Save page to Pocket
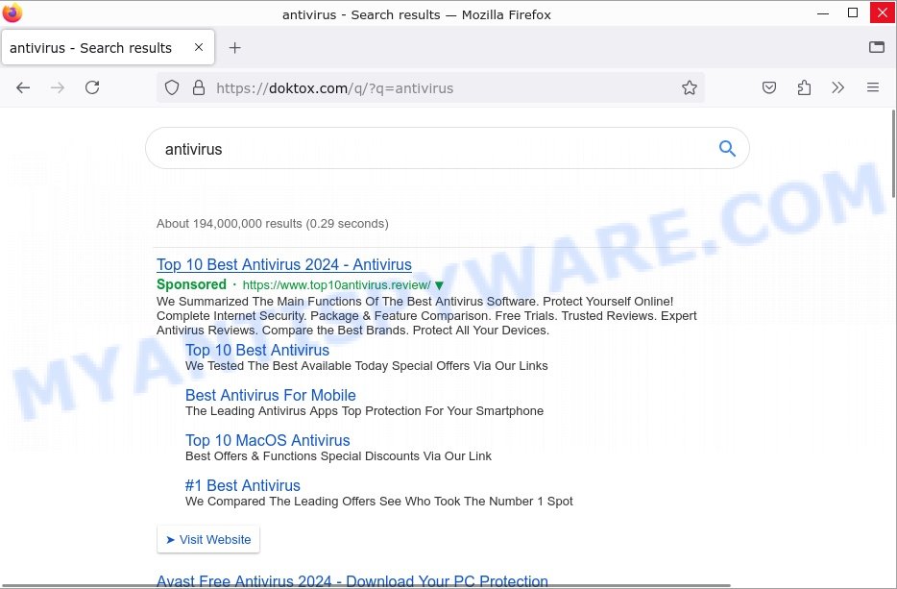The image size is (897, 589). 769,87
